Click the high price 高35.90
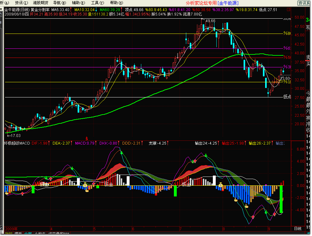 (x=51, y=14)
